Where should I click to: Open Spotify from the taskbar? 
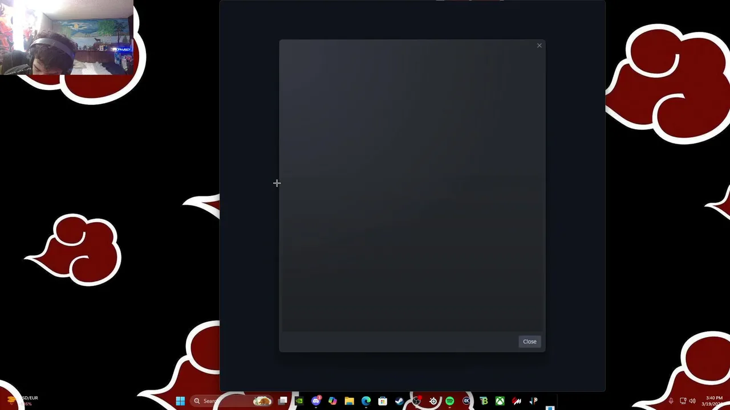(x=449, y=401)
